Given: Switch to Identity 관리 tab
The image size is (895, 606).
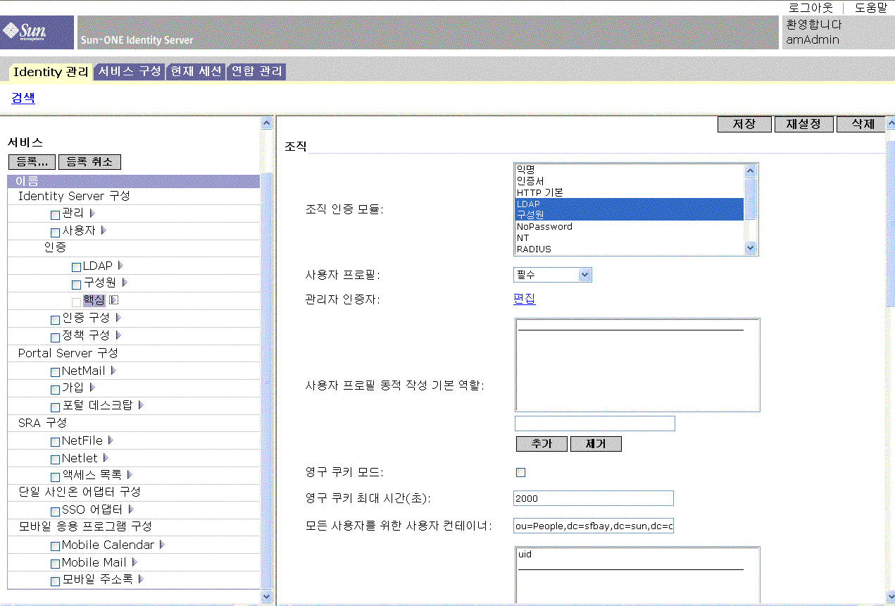Looking at the screenshot, I should pos(51,72).
